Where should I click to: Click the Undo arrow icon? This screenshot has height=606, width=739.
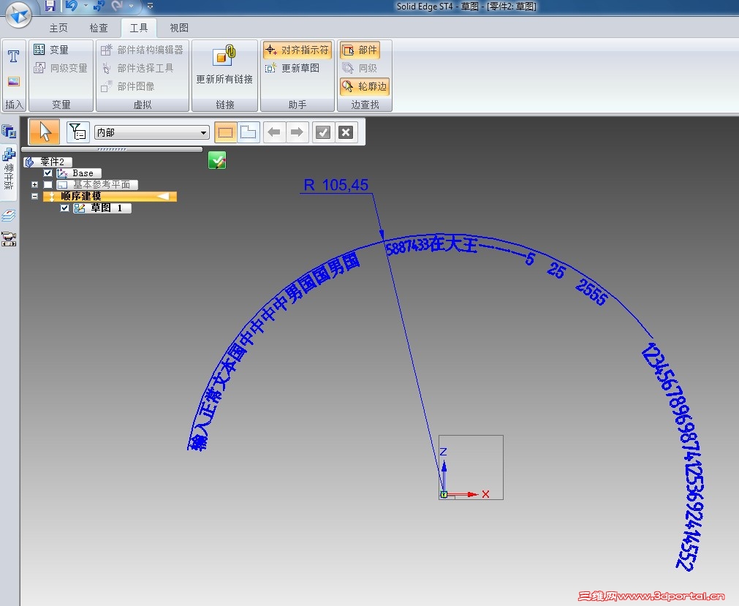coord(71,6)
